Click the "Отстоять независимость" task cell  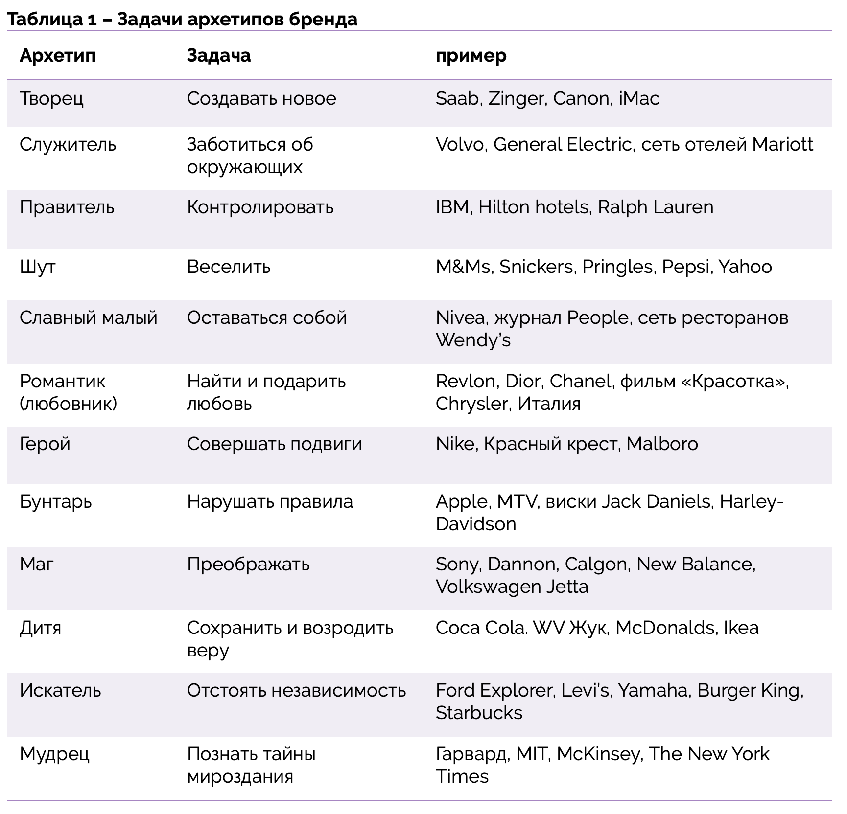[x=296, y=691]
